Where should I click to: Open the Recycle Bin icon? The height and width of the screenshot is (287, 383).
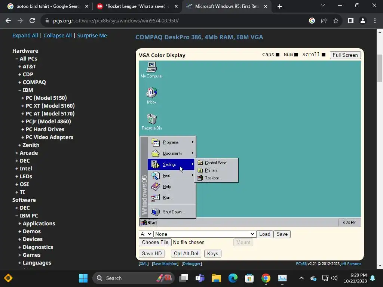point(151,122)
